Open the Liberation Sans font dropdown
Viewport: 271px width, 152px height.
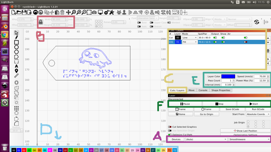click(148, 18)
